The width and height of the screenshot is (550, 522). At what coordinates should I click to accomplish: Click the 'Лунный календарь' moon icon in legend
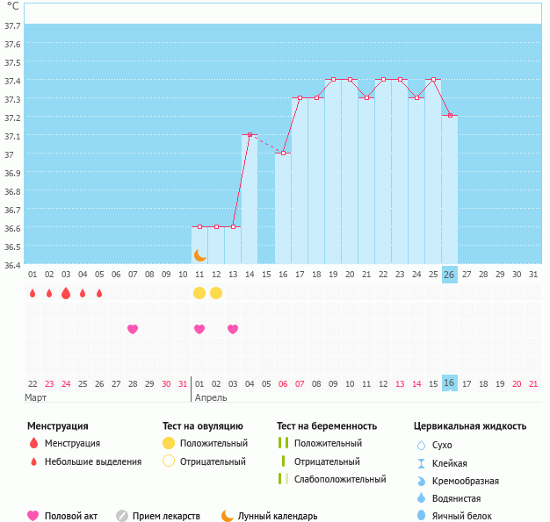pos(228,516)
